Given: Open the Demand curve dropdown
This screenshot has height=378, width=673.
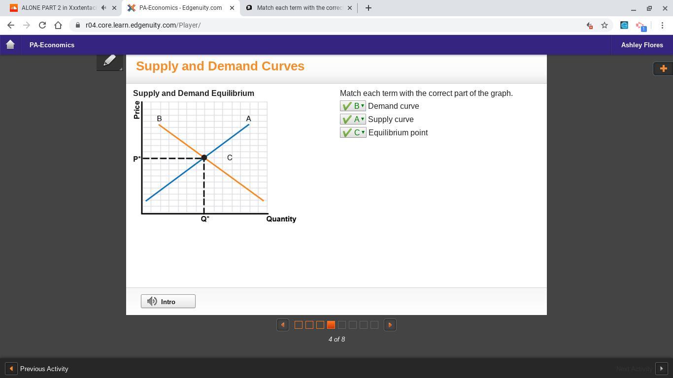Looking at the screenshot, I should (353, 106).
